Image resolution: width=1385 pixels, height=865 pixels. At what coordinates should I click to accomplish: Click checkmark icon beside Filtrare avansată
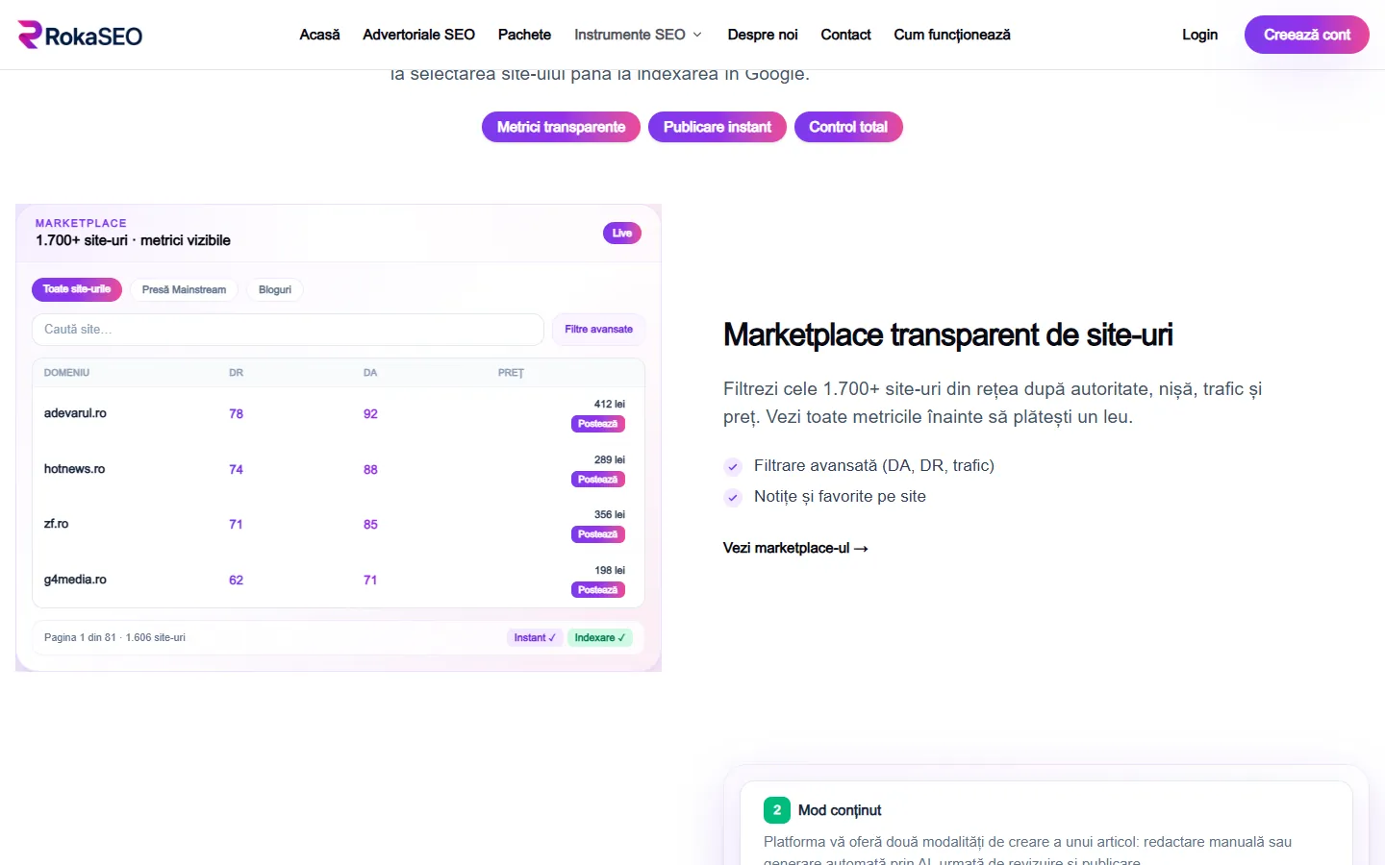[733, 467]
